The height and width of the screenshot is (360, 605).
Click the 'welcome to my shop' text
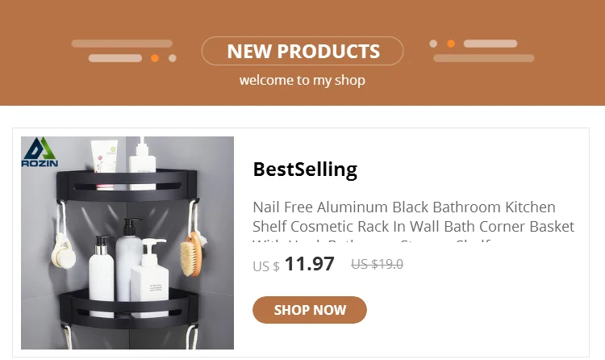tap(302, 80)
